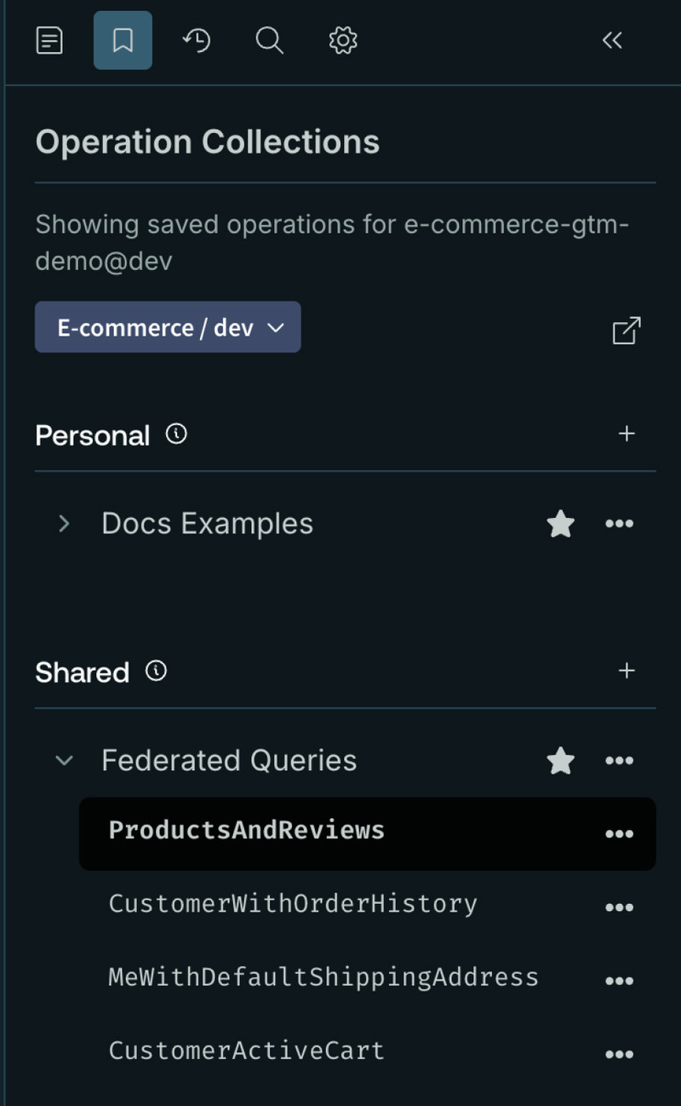Open more options for ProductsAndReviews

coord(619,833)
